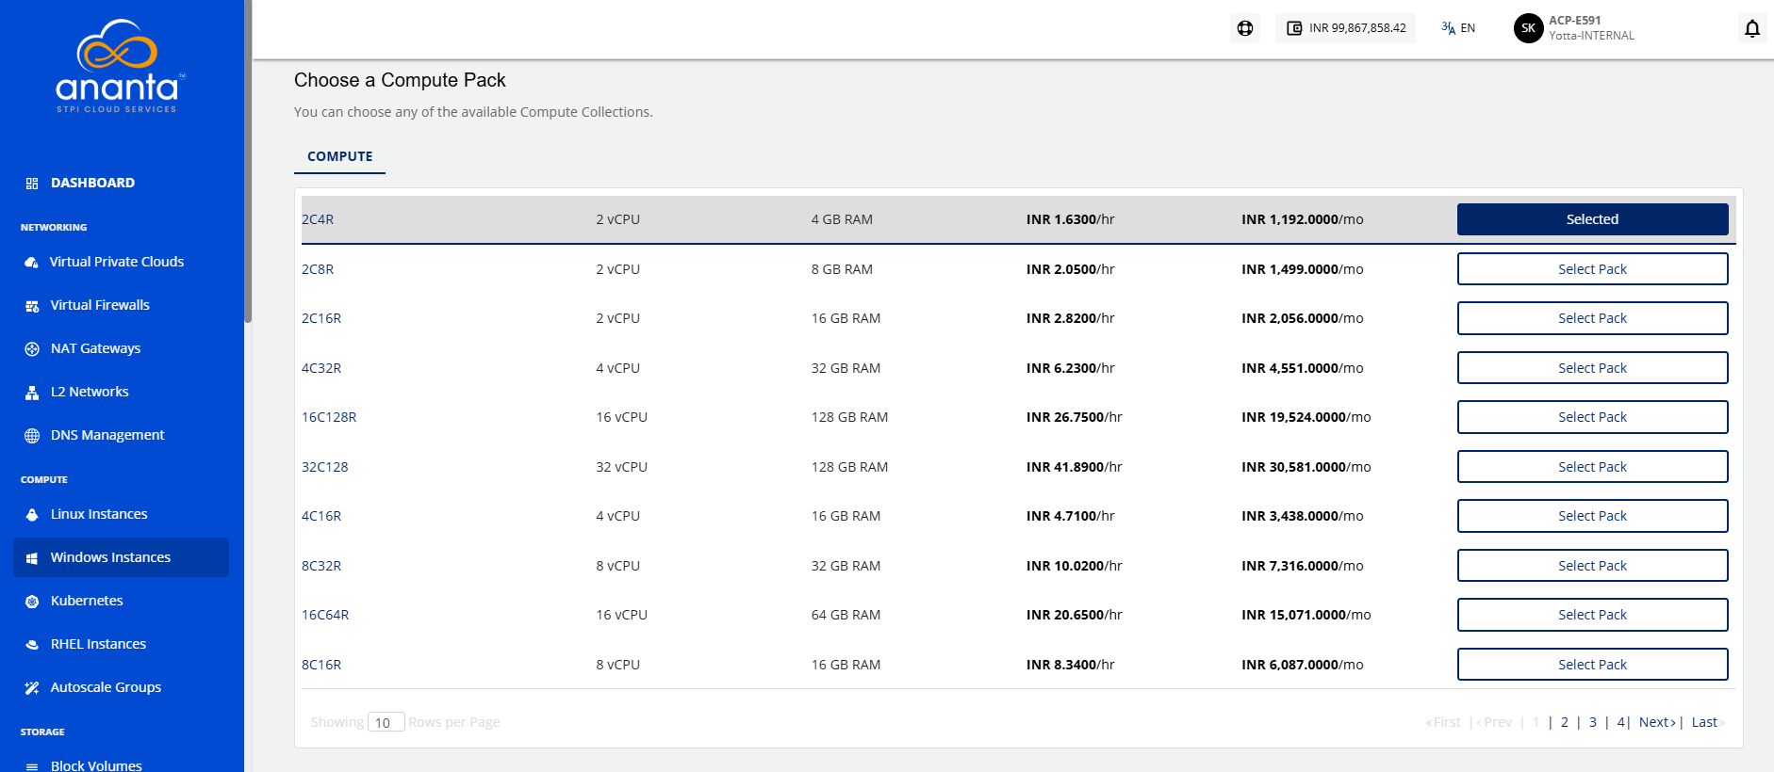Click the sidebar vertical scrollbar
Screen dimensions: 1774x772
click(x=248, y=161)
